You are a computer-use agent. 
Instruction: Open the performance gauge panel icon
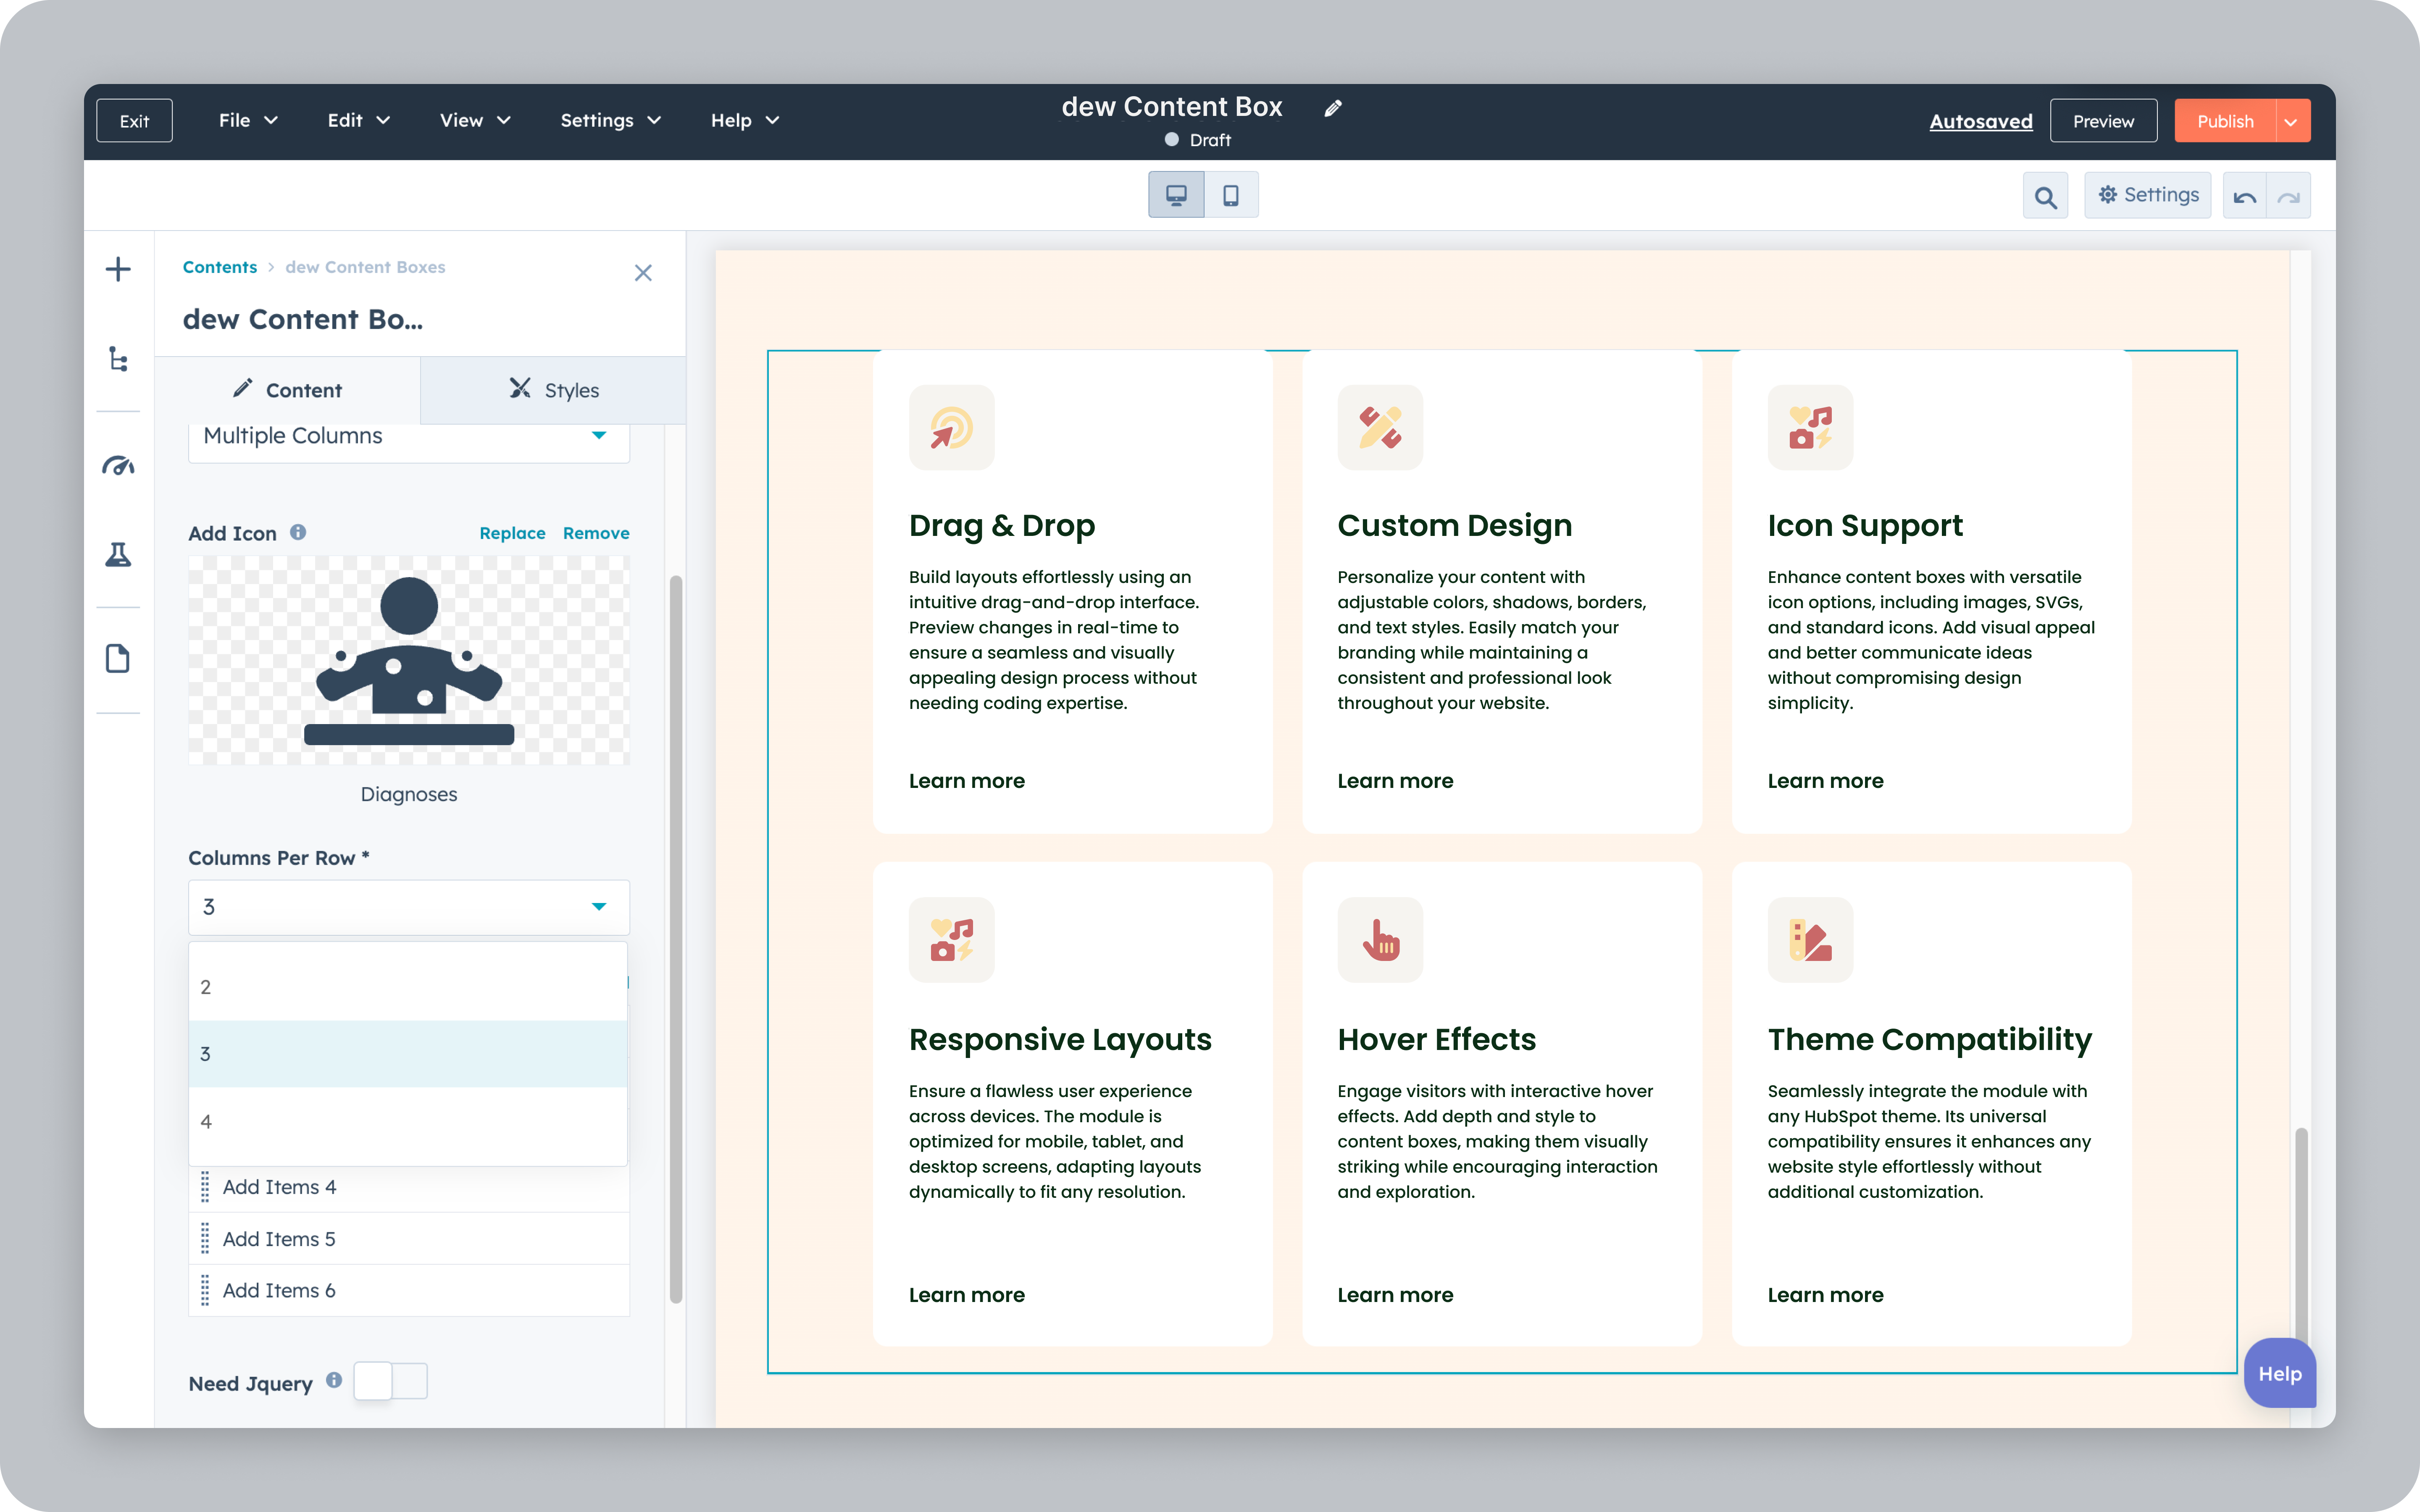point(118,465)
